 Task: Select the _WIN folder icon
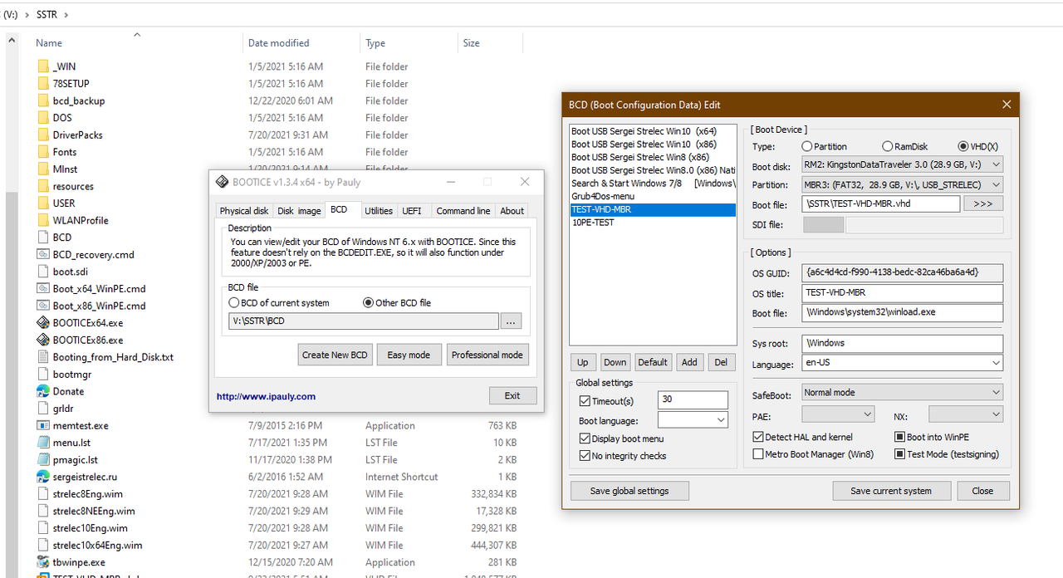[x=43, y=66]
